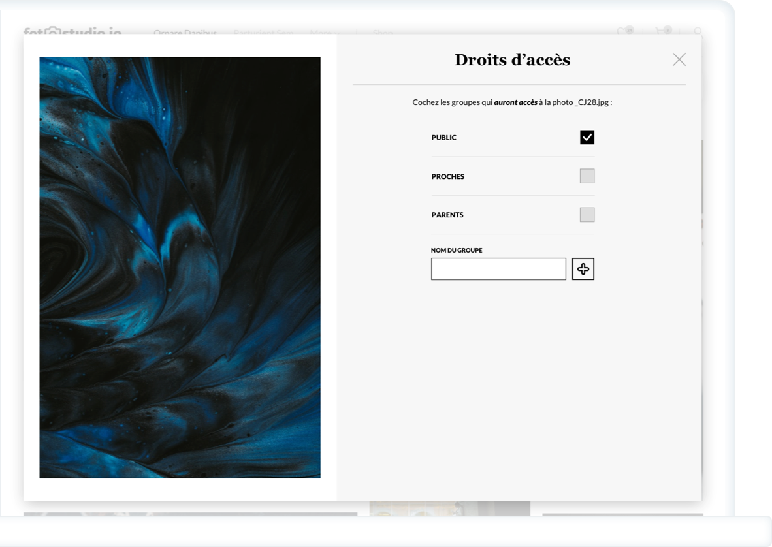Go to the Shop link
The width and height of the screenshot is (772, 547).
383,33
